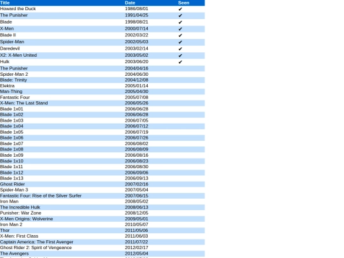The image size is (344, 258).
Task: Select the 'Blade 1x07' title cell
Action: point(11,144)
